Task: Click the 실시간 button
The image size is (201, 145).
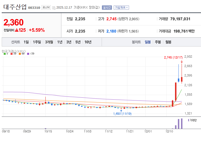Action: click(107, 8)
